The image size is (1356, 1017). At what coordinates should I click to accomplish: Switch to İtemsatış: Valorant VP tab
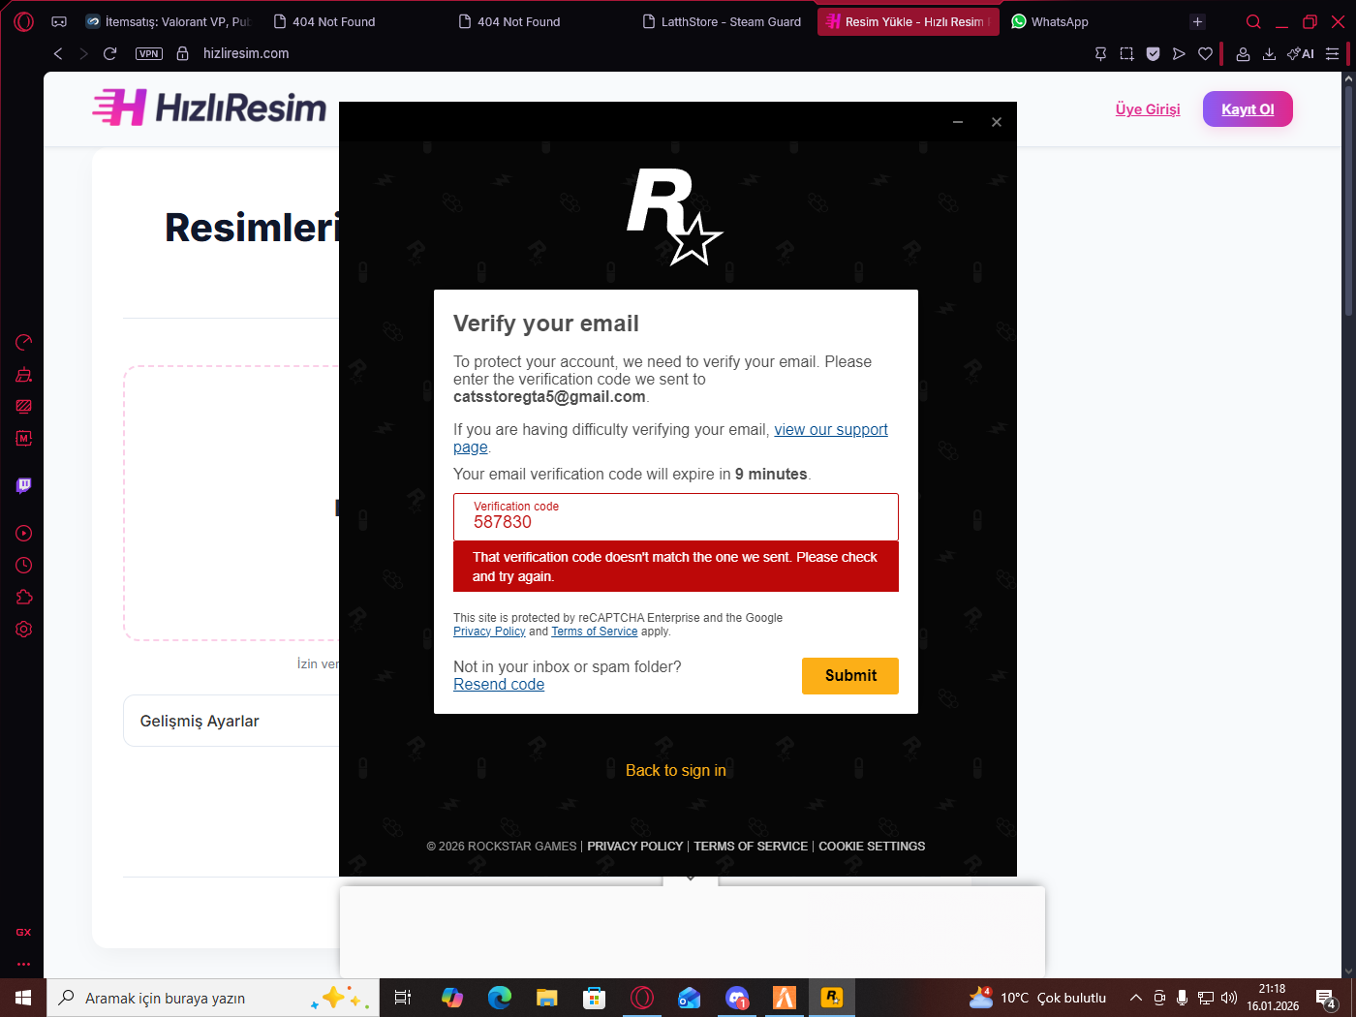(x=169, y=21)
